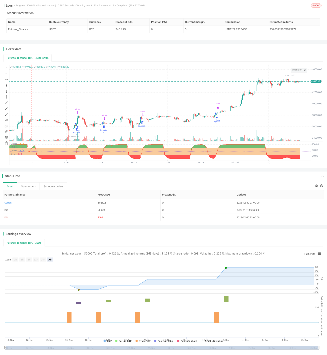Click the cloud download icon in Status info
327x355 pixels.
coord(316,186)
